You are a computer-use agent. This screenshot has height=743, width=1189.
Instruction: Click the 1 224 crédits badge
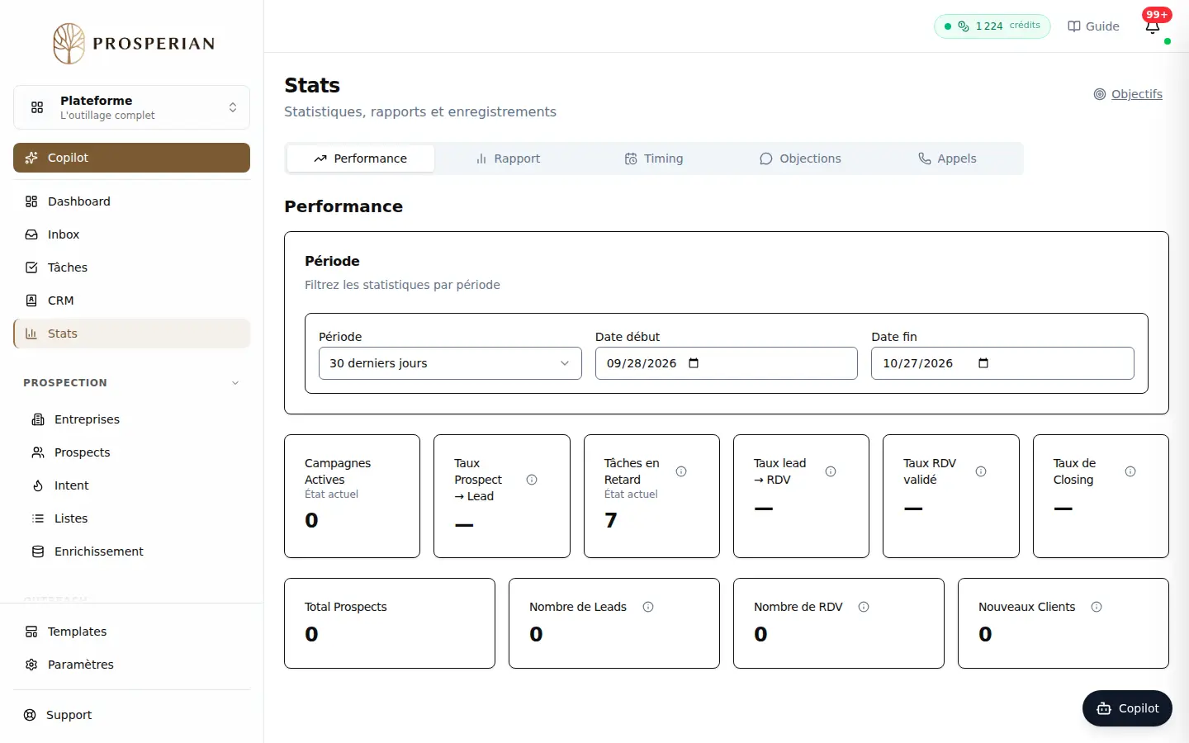(x=992, y=26)
